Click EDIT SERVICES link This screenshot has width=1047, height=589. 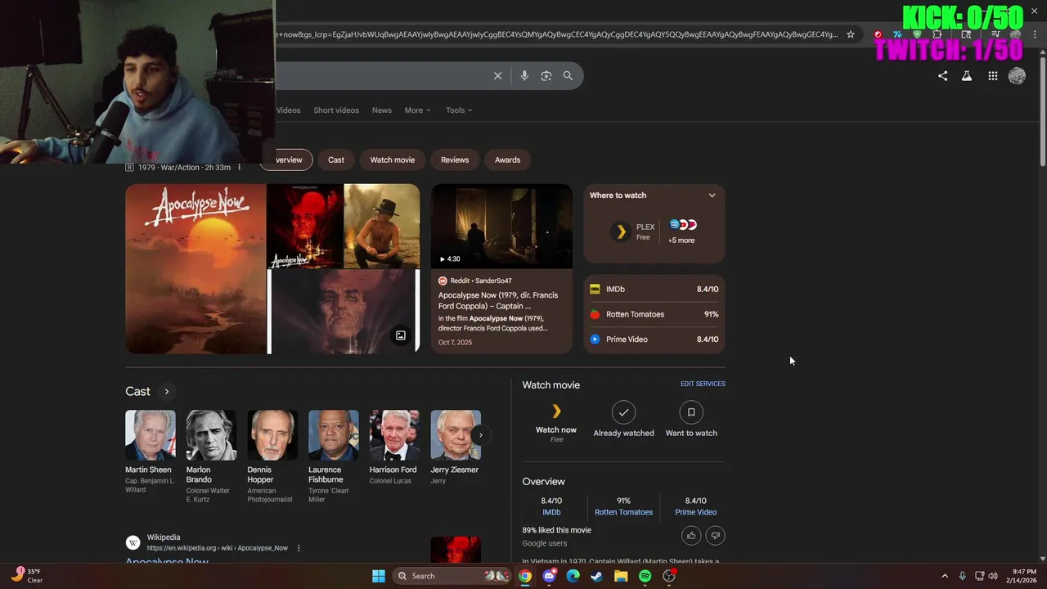click(x=703, y=384)
